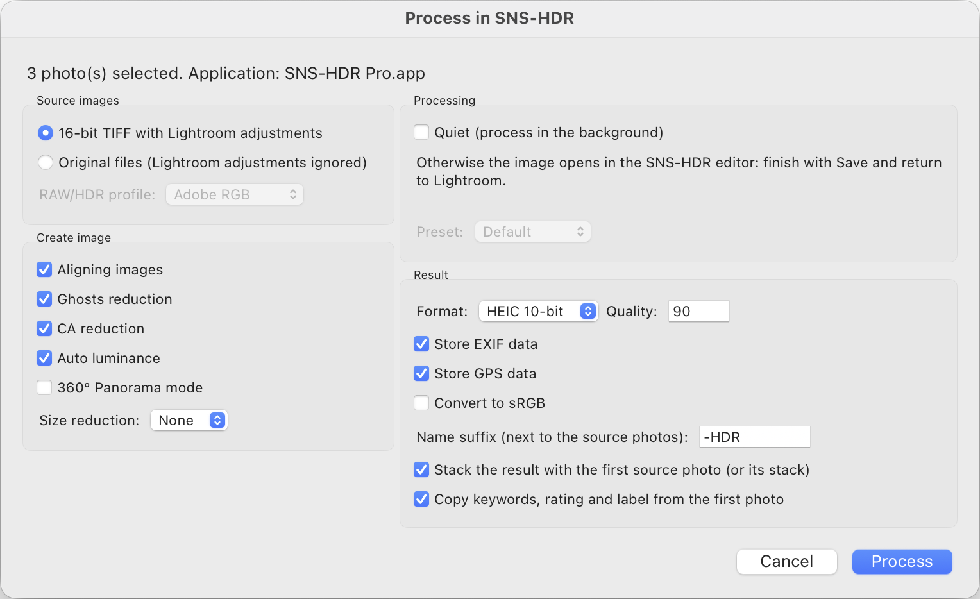Toggle Stack the result with first source photo
Screen dimensions: 980x599
(x=421, y=469)
